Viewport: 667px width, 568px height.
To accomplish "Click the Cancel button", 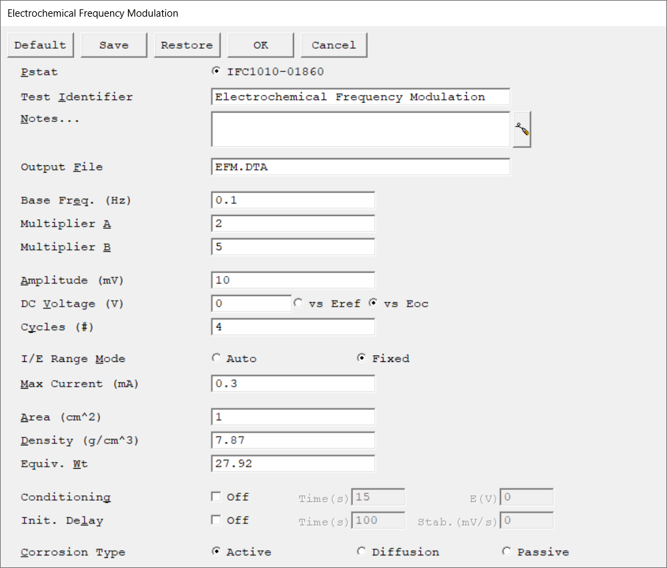I will click(x=333, y=45).
